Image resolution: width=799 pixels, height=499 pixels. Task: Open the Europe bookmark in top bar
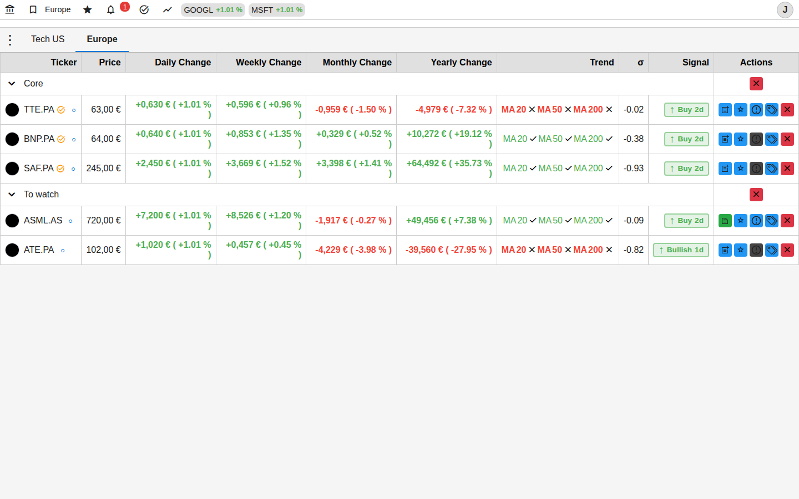click(50, 9)
